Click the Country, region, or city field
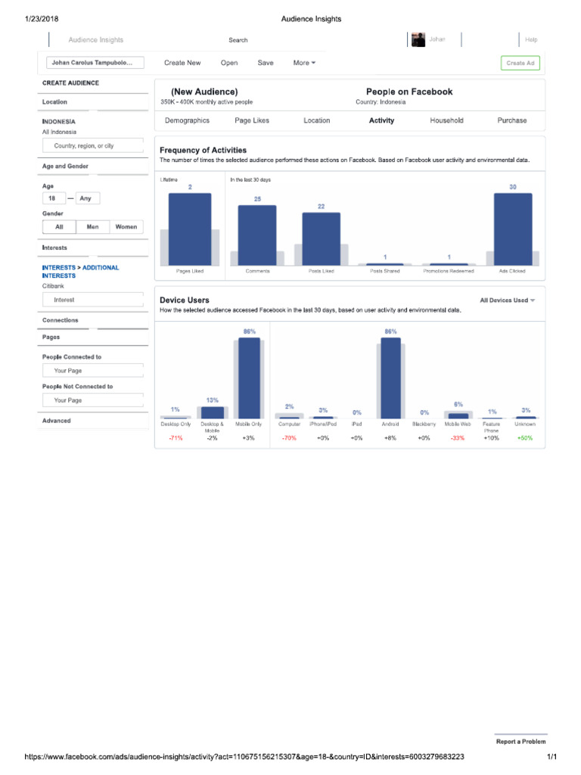 (x=93, y=146)
